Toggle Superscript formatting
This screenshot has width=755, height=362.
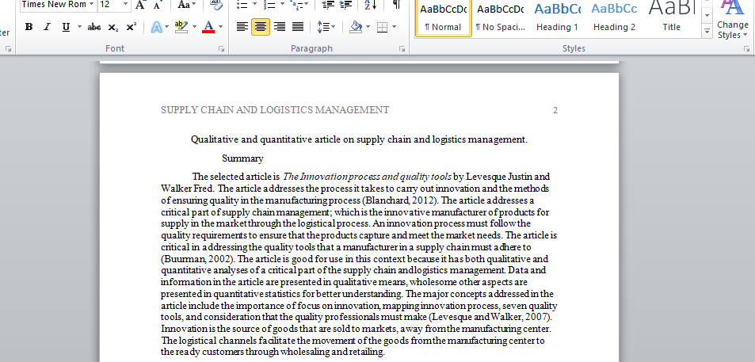[131, 28]
